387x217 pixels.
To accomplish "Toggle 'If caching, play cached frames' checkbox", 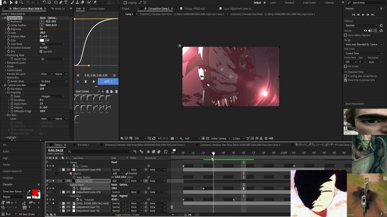I will (x=346, y=76).
